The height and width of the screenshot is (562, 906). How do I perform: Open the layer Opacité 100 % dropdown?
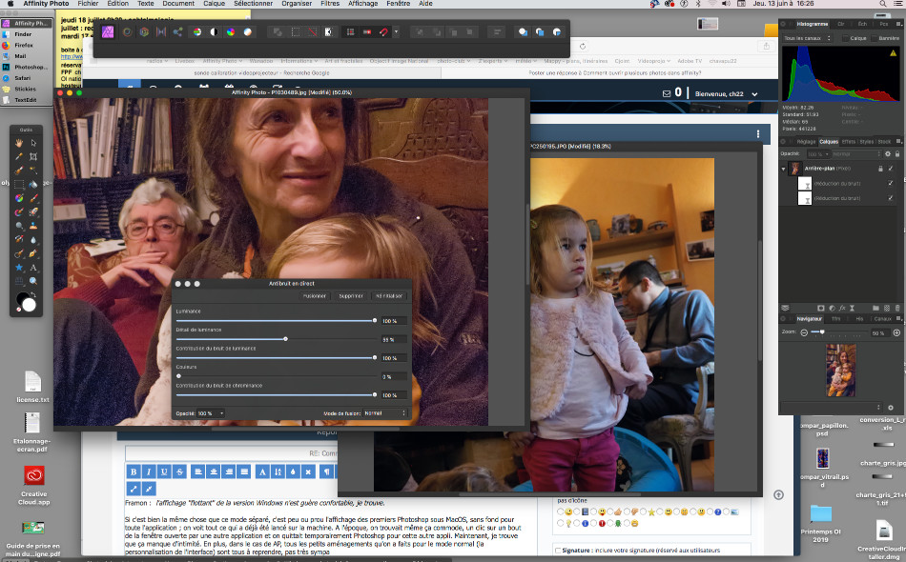click(819, 154)
